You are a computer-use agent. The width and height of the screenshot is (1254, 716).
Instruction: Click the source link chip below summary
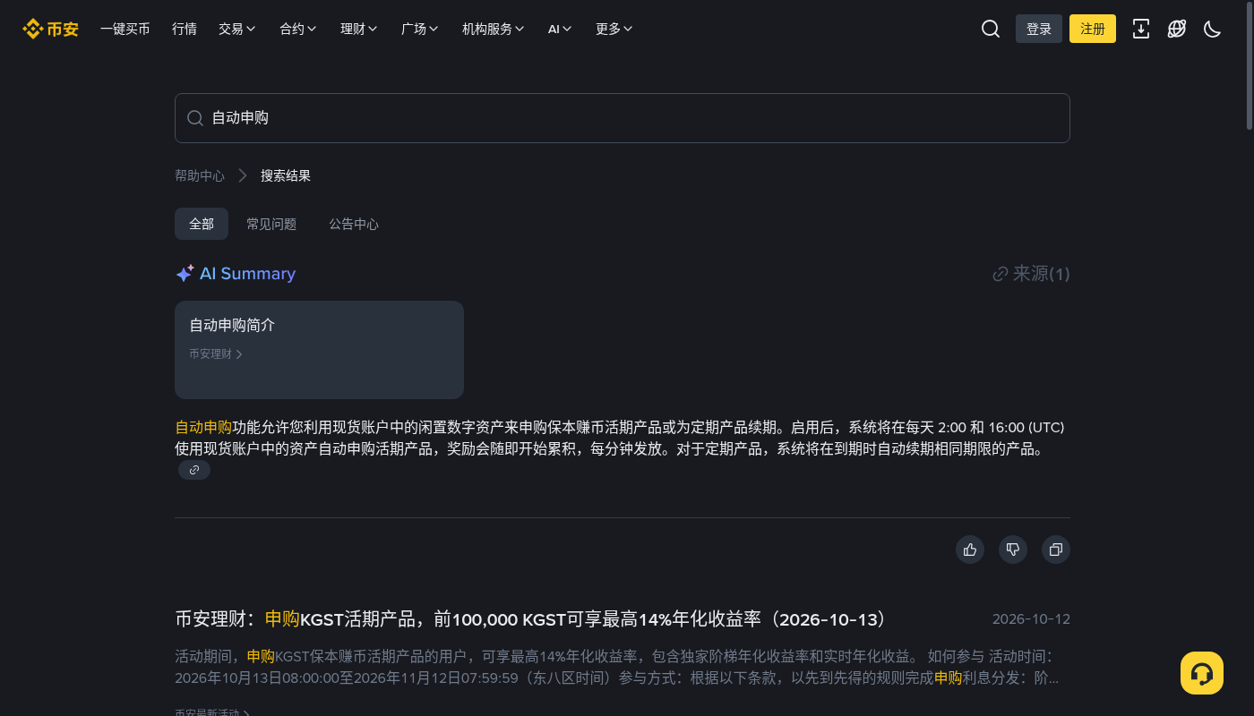[x=194, y=470]
